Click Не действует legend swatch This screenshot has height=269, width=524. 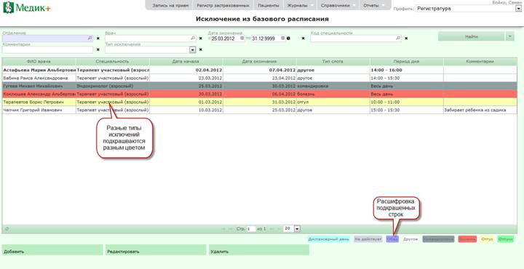click(368, 239)
